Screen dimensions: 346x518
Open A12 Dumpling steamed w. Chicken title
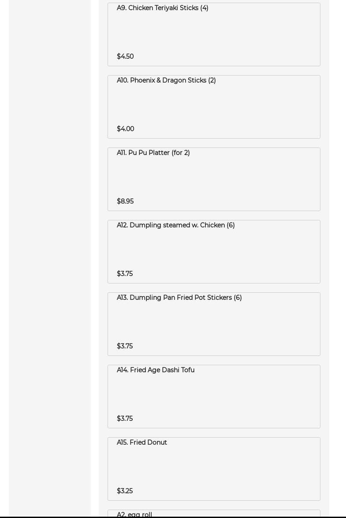175,225
